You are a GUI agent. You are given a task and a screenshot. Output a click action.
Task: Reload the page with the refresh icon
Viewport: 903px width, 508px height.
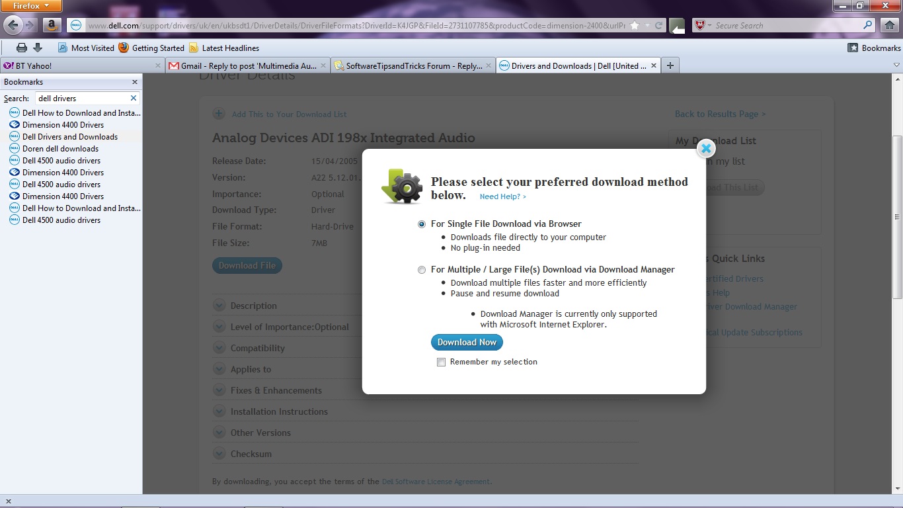[x=658, y=26]
